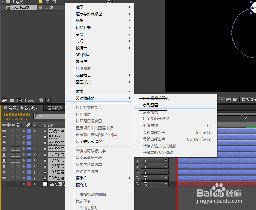Delete selected project item with trash icon
Viewport: 256px width, 210px height.
point(41,101)
